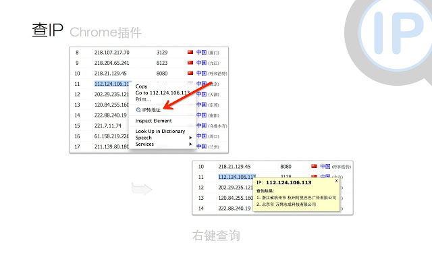Screen dimensions: 432x270
Task: Click the Chrome插件 subtitle text
Action: click(105, 32)
